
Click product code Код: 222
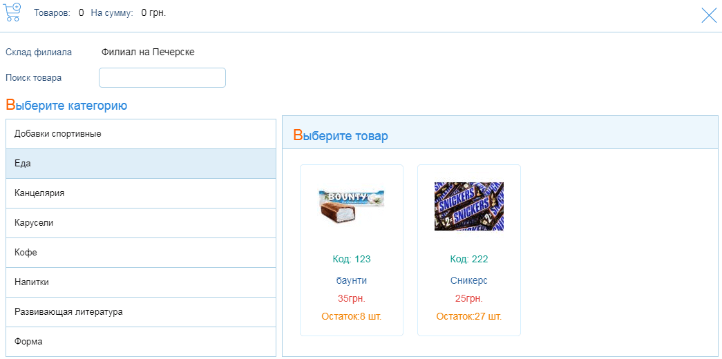point(469,260)
